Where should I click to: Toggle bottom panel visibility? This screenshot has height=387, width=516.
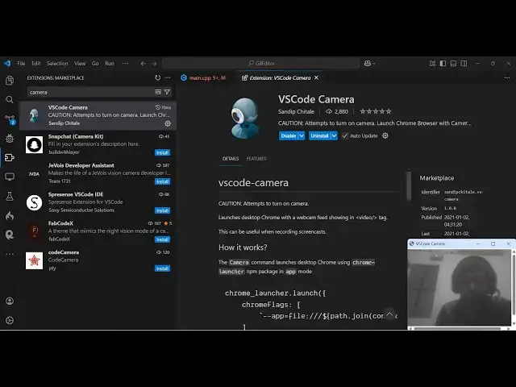[453, 63]
